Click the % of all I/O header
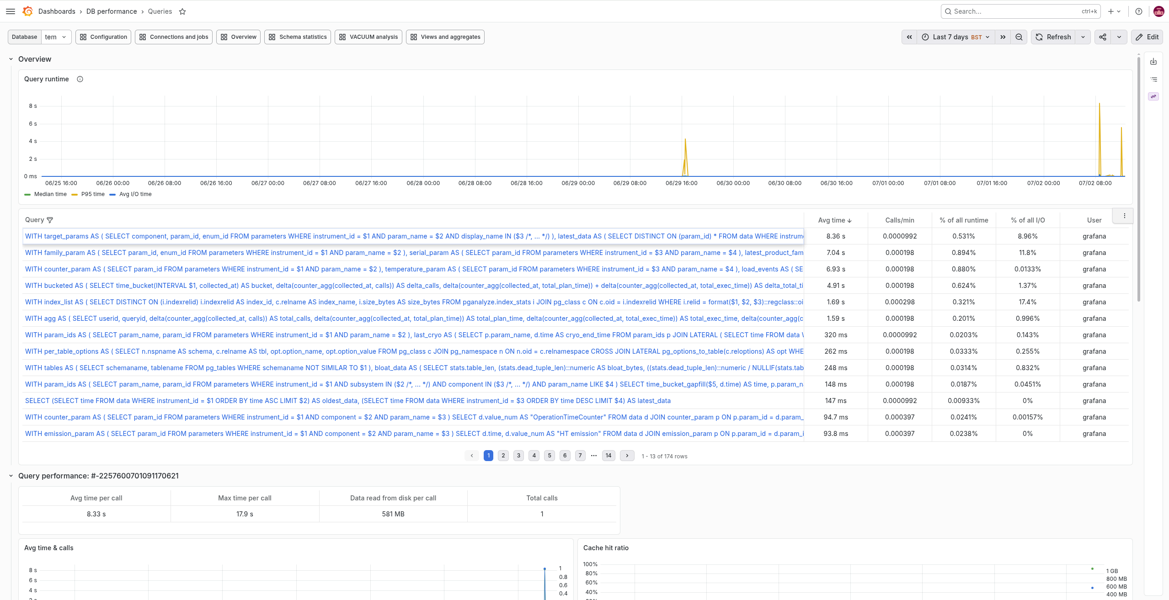 point(1028,220)
